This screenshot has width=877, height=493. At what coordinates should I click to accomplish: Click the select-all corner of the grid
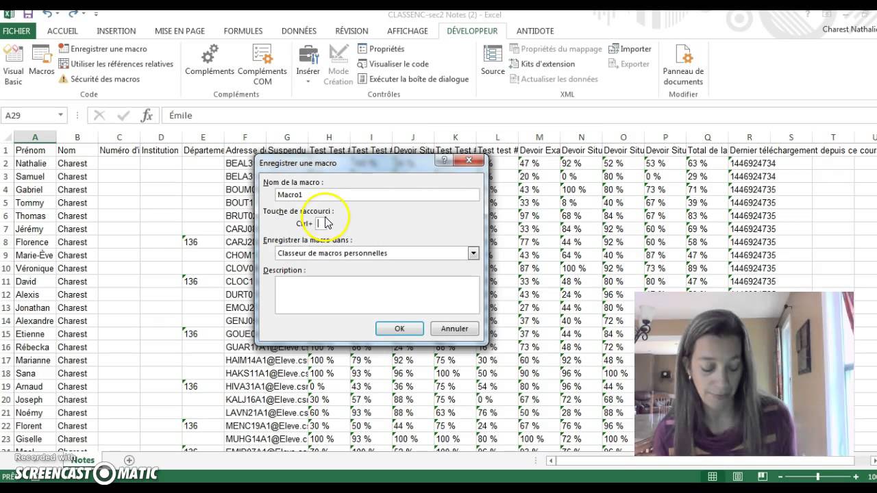pyautogui.click(x=6, y=137)
